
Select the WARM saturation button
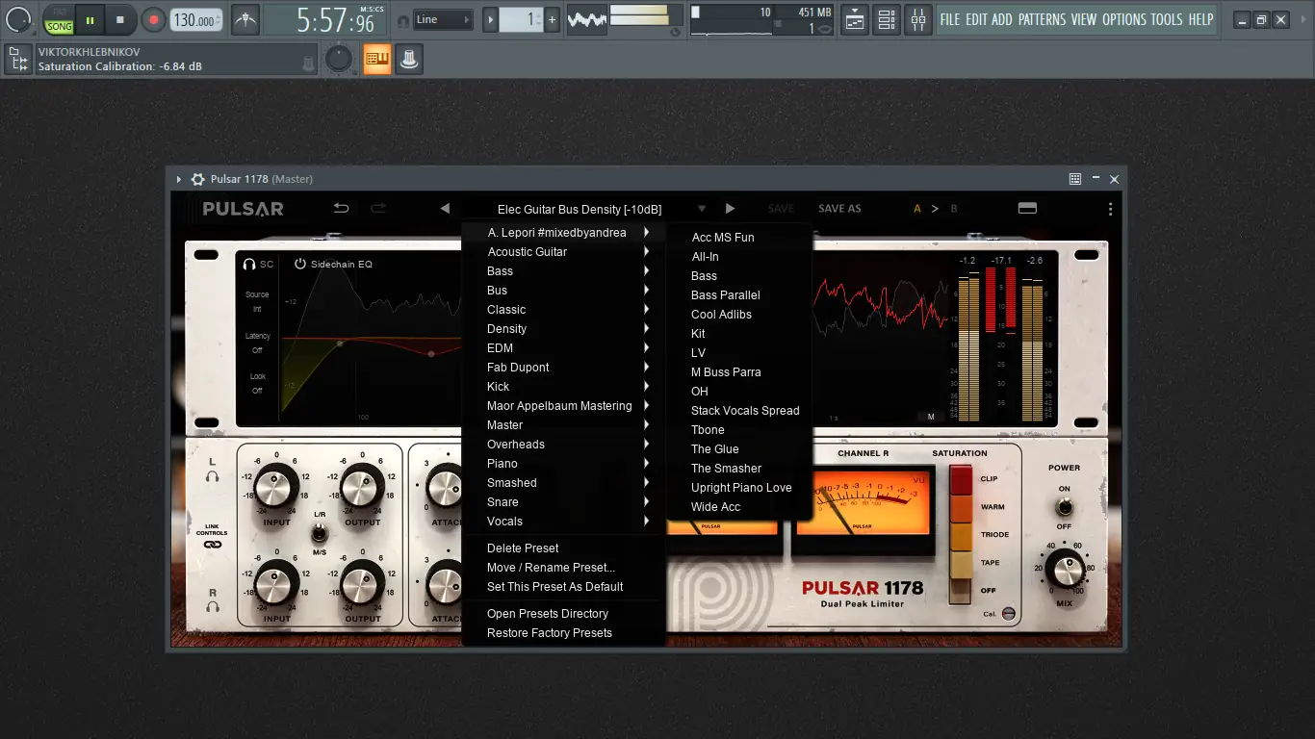coord(962,507)
